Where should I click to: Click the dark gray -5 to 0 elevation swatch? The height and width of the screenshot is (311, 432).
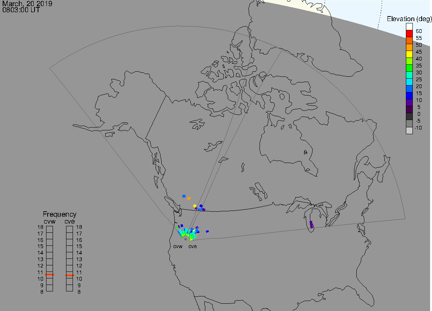(x=409, y=117)
